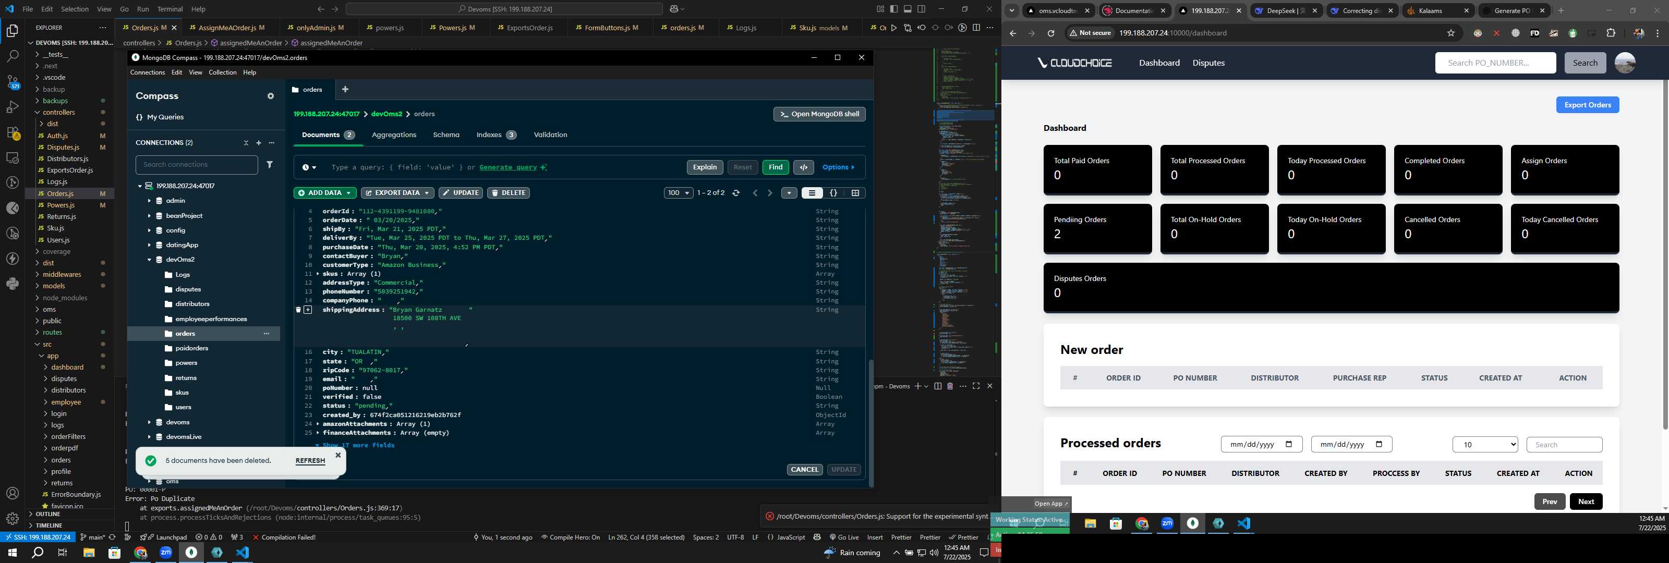Refresh documents list in Compass
This screenshot has height=563, width=1669.
(736, 193)
